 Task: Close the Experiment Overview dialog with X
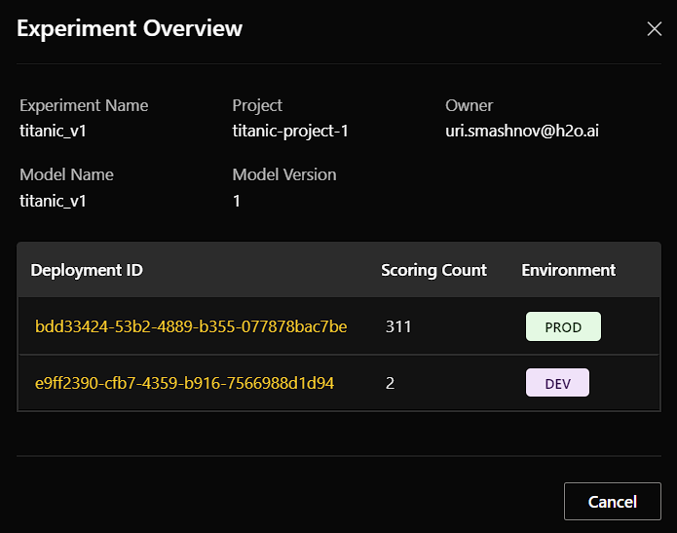pyautogui.click(x=655, y=28)
